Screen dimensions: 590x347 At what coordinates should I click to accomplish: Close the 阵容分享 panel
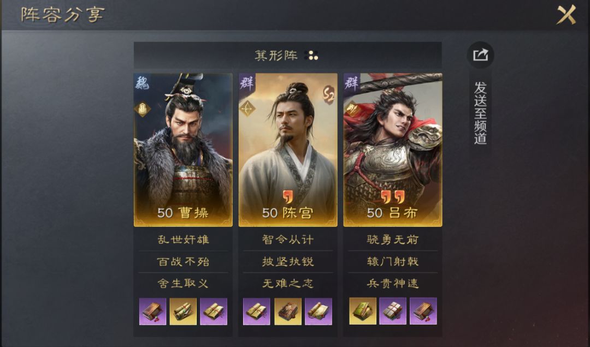coord(567,15)
